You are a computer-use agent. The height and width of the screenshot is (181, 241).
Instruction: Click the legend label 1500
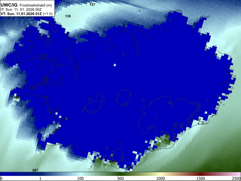200,178
